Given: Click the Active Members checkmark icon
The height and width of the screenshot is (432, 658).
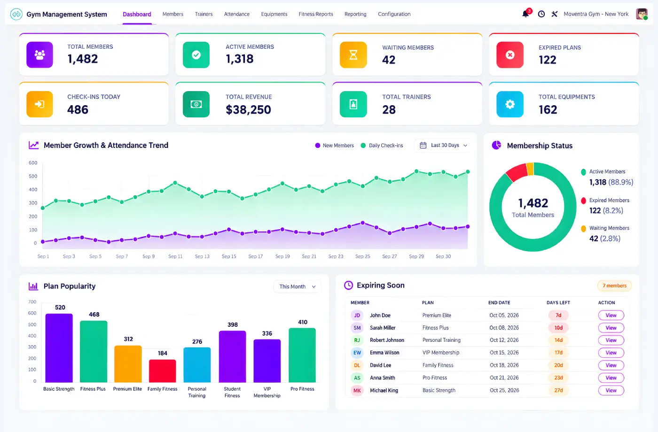Looking at the screenshot, I should [x=196, y=55].
